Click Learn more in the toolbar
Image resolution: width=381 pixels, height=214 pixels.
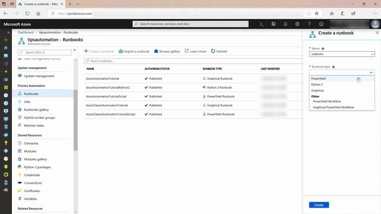195,51
